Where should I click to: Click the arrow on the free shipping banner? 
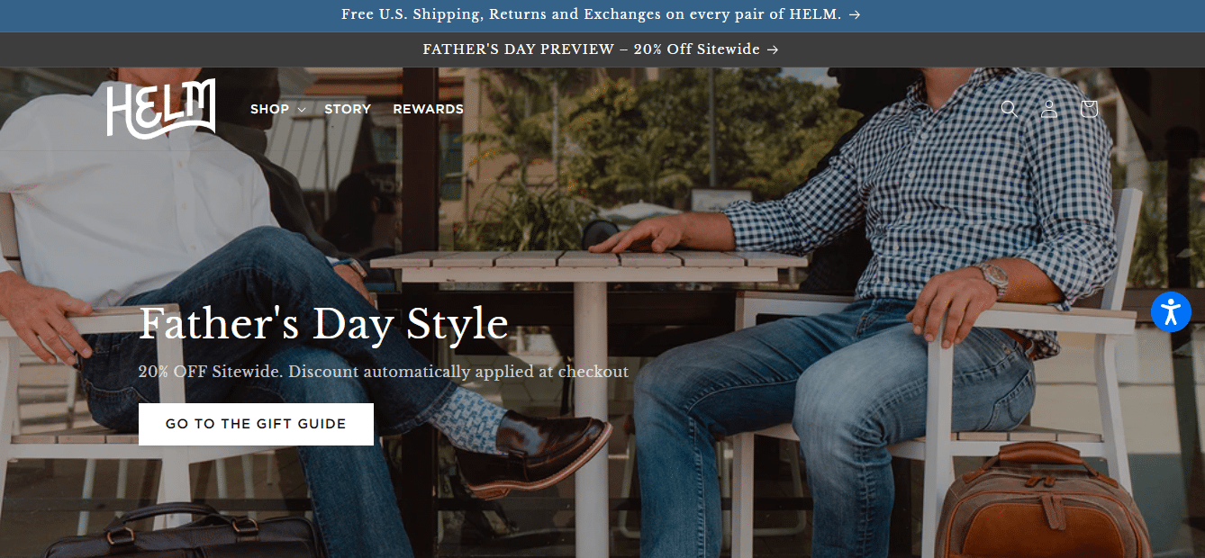click(x=856, y=14)
